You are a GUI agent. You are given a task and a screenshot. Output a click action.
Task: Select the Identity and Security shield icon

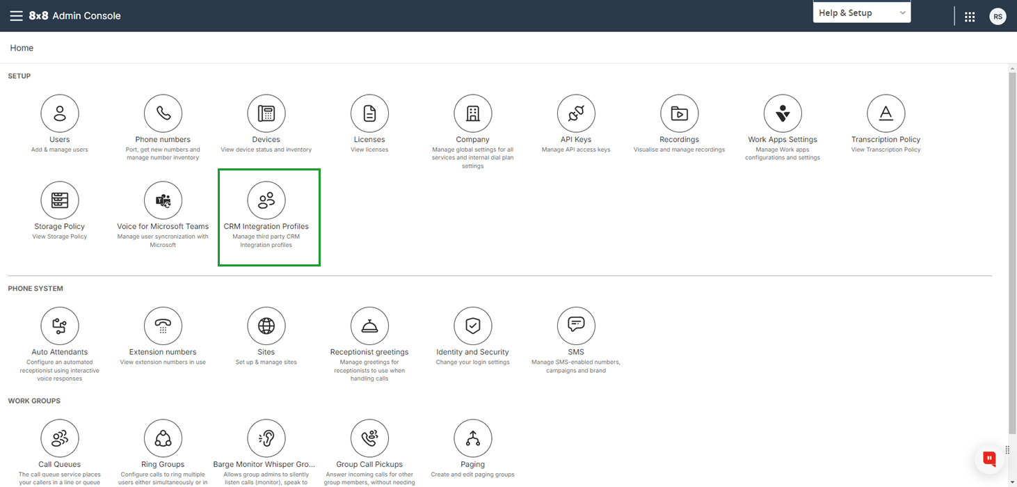pyautogui.click(x=473, y=326)
